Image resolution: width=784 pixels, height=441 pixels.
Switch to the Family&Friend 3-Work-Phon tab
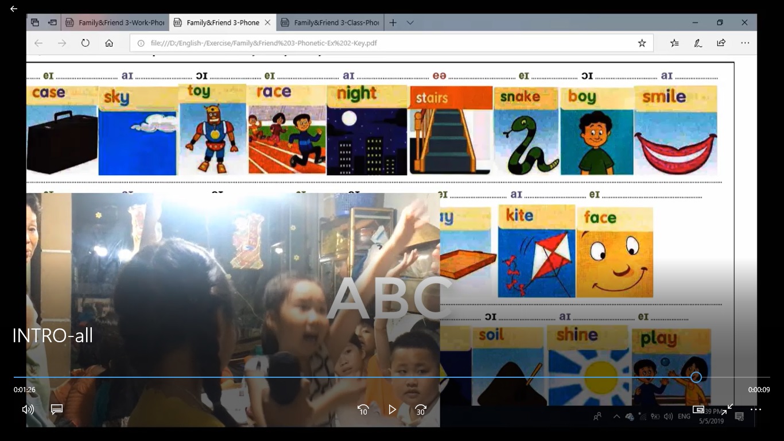[115, 22]
